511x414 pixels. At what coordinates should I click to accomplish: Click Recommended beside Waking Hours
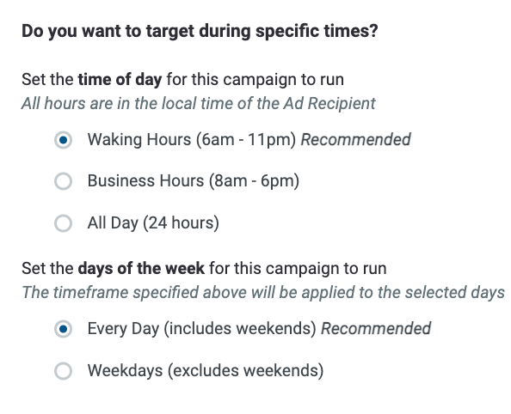point(355,140)
